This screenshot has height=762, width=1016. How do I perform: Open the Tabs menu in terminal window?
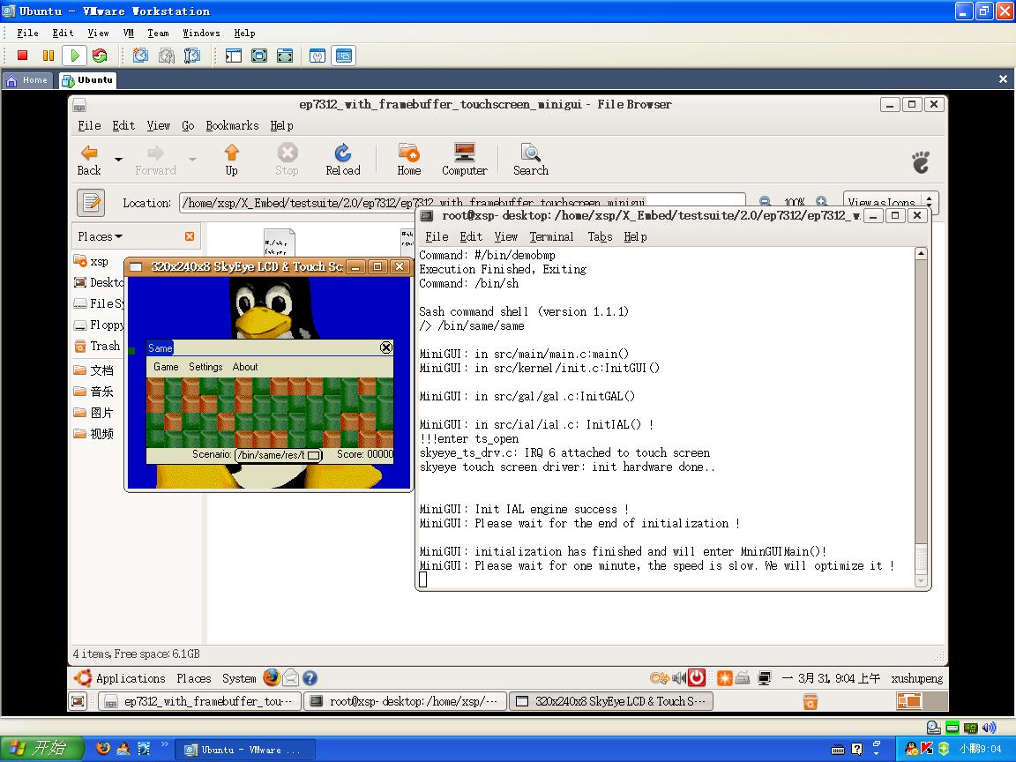(600, 237)
